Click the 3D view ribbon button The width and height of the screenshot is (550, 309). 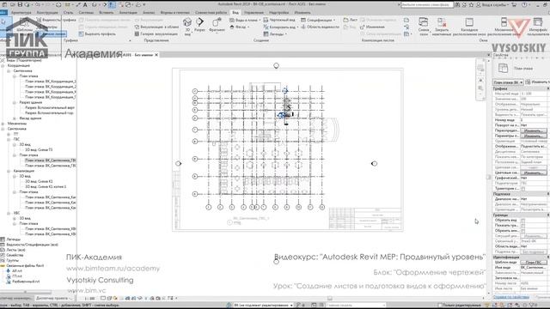[187, 27]
